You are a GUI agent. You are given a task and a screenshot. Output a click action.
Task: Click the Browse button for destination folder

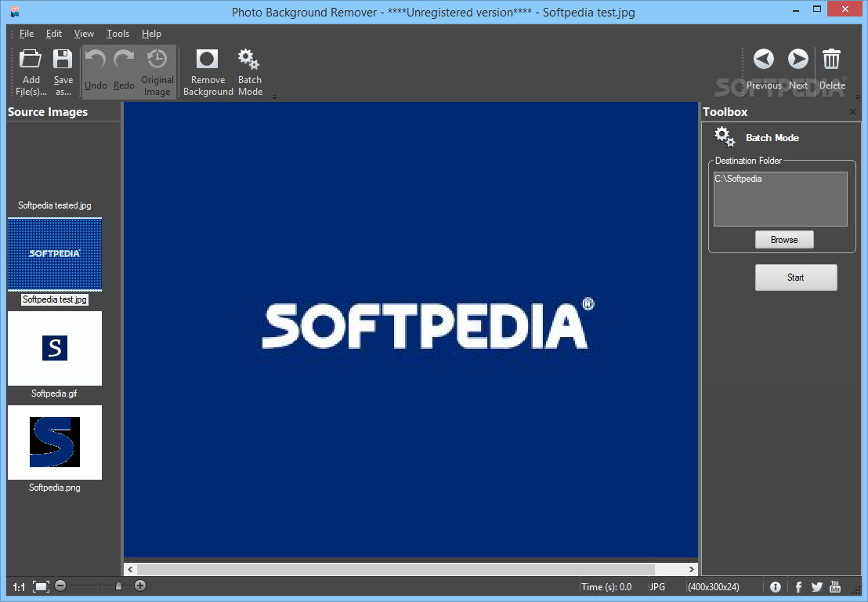[x=784, y=240]
